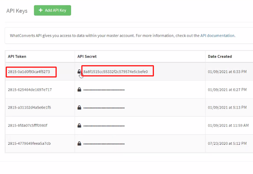The width and height of the screenshot is (253, 174).
Task: Click the masked secret dots for 2815-4779649feea5a7cb
Action: tap(104, 144)
